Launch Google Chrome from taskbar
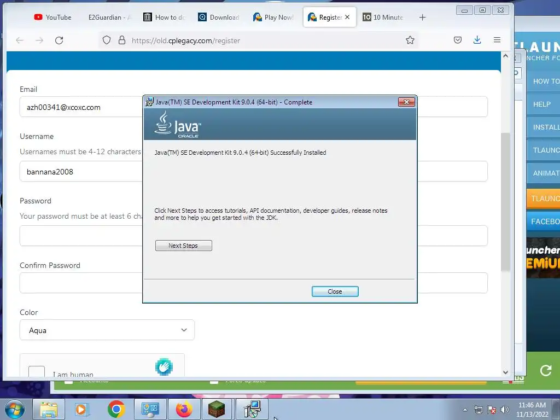Screen dimensions: 560x420 click(116, 409)
